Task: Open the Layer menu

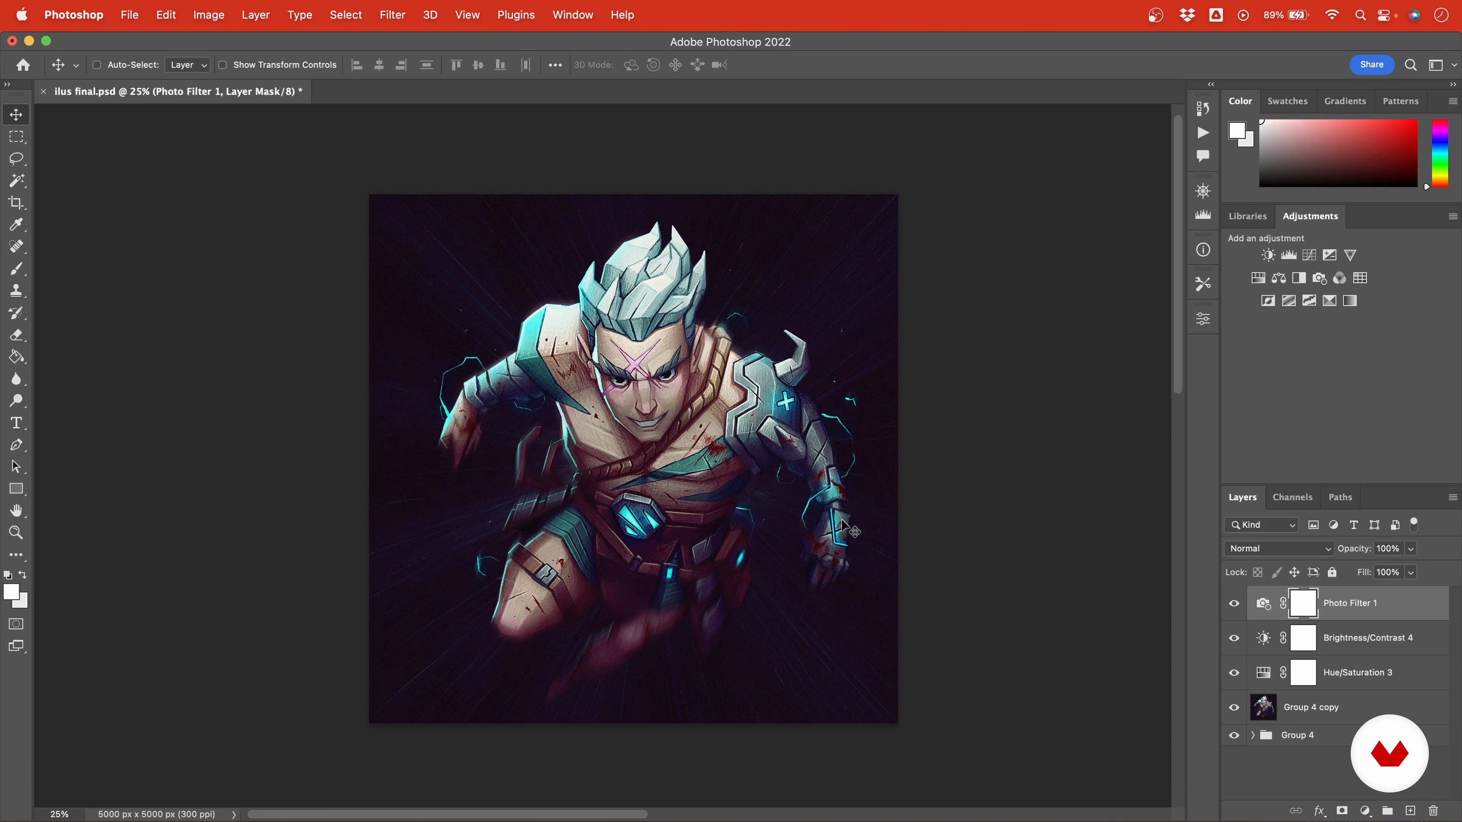Action: click(255, 15)
